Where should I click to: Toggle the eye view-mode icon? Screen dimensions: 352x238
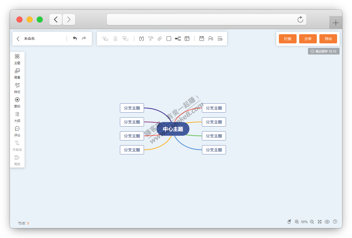tap(327, 222)
